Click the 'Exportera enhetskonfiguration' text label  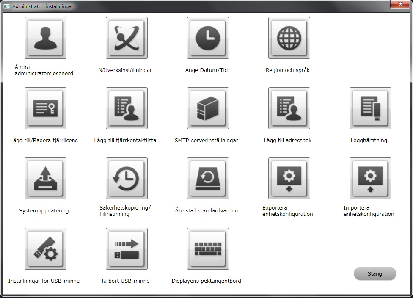pyautogui.click(x=288, y=211)
